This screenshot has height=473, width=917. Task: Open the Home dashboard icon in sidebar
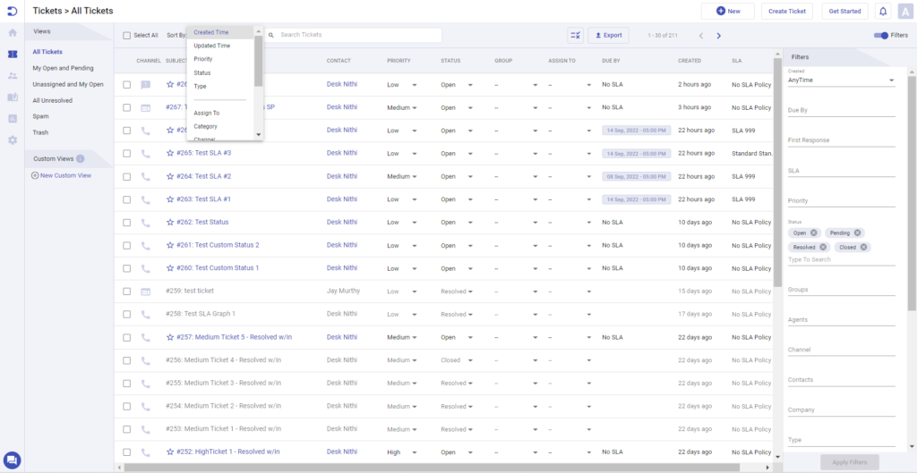(13, 33)
